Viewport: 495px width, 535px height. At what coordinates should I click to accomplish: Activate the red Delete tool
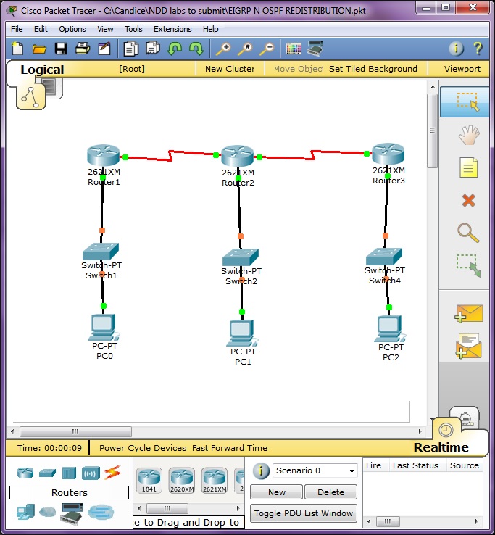469,200
